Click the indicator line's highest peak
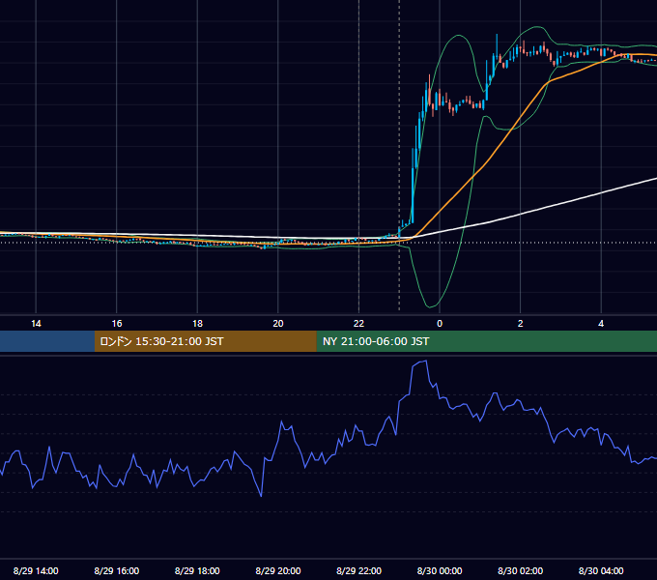This screenshot has height=580, width=657. [426, 361]
